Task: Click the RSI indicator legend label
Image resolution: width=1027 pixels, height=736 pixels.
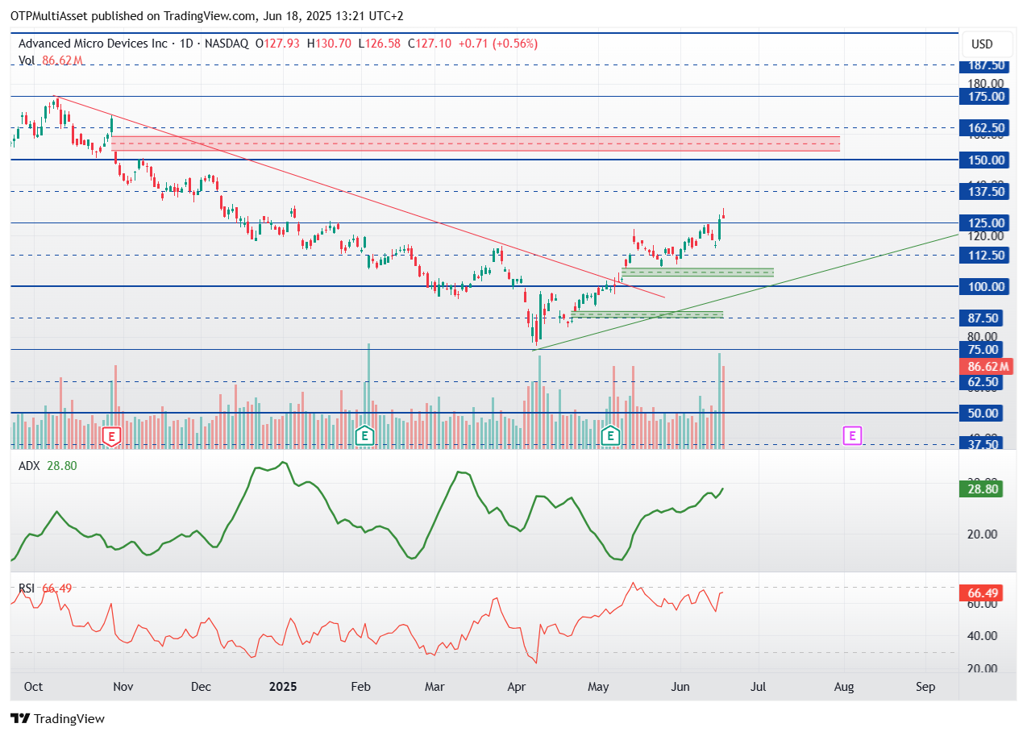Action: pos(27,588)
